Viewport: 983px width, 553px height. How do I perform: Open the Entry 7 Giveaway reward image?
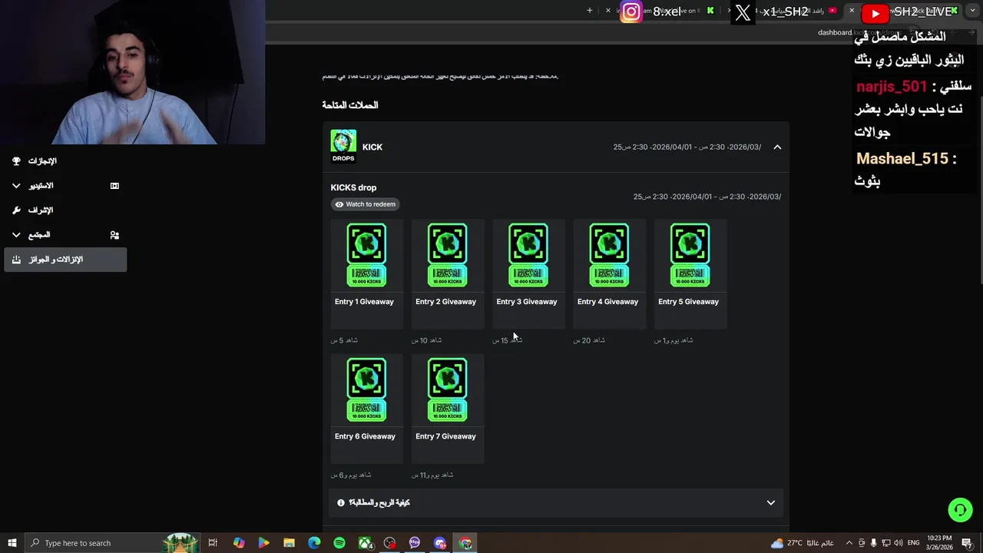pyautogui.click(x=447, y=389)
